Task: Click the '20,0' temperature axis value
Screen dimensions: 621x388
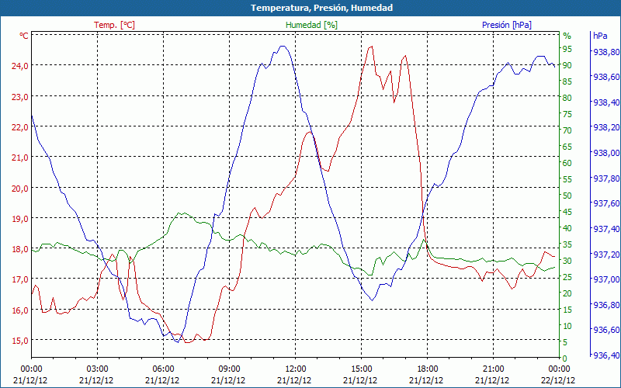Action: coord(20,188)
